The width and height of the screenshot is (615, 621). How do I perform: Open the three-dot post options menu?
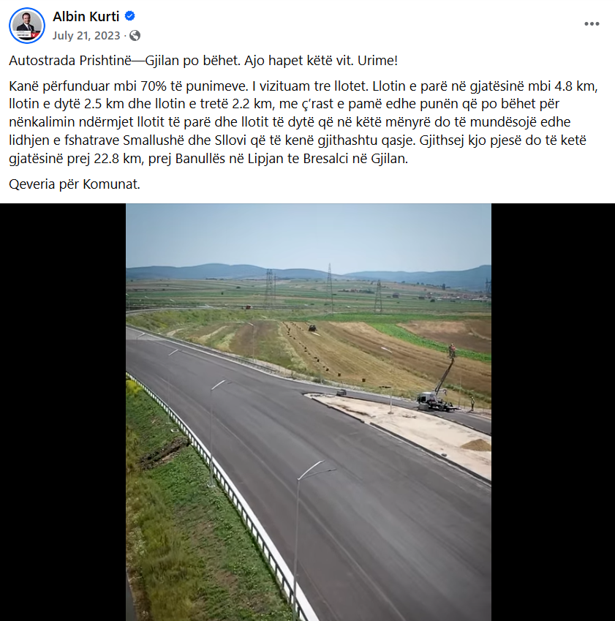(x=592, y=23)
